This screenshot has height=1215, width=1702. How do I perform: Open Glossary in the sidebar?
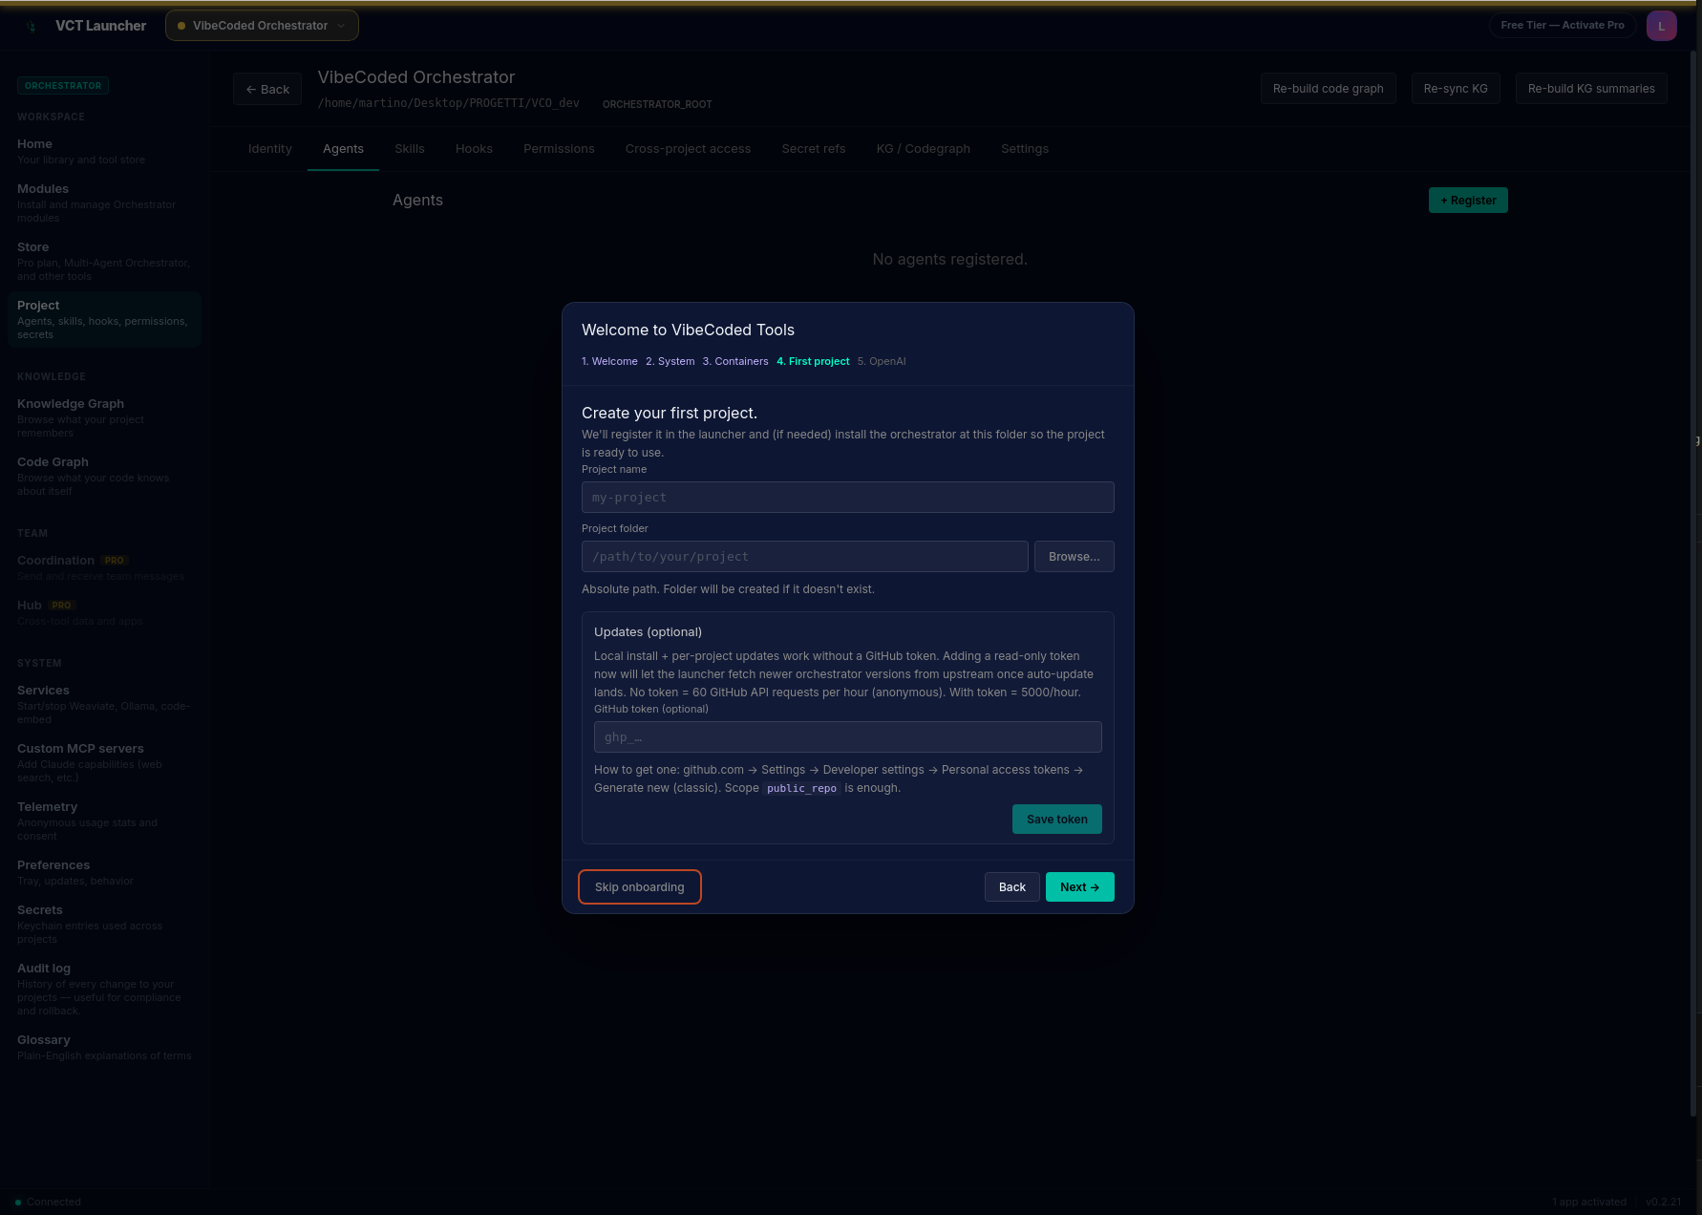click(104, 1047)
